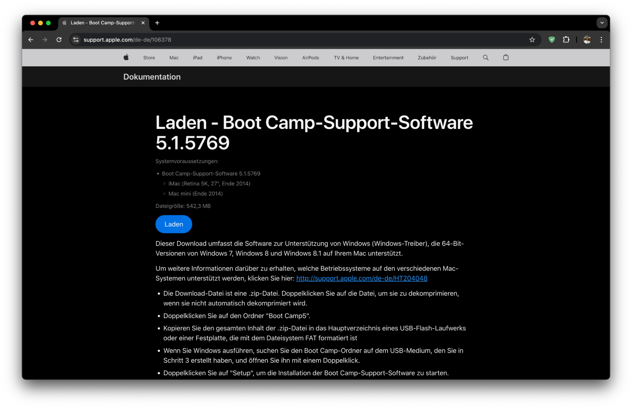Open site information in the address bar
The width and height of the screenshot is (632, 409).
tap(76, 40)
